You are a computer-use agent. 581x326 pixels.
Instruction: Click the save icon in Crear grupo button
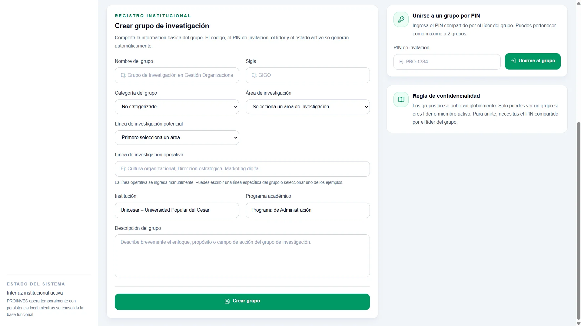pos(227,301)
